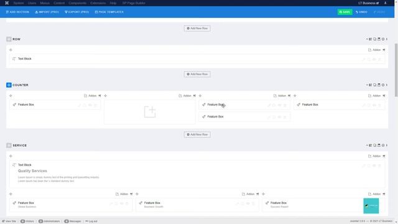Toggle visibility of the ROW Text Block
This screenshot has width=398, height=224.
[x=374, y=59]
